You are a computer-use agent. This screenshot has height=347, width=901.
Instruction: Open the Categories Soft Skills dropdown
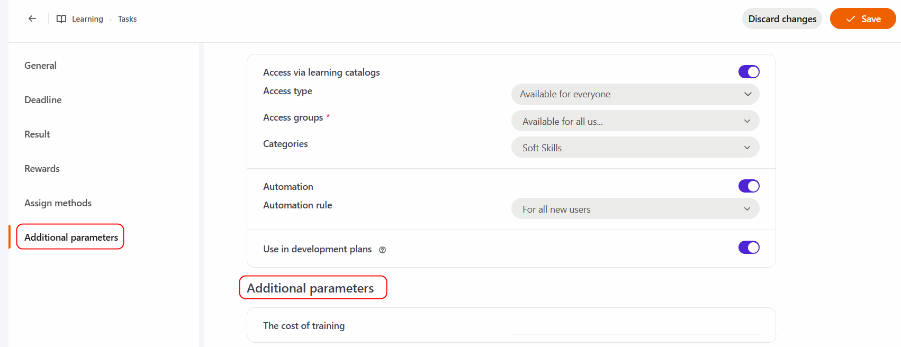tap(635, 147)
